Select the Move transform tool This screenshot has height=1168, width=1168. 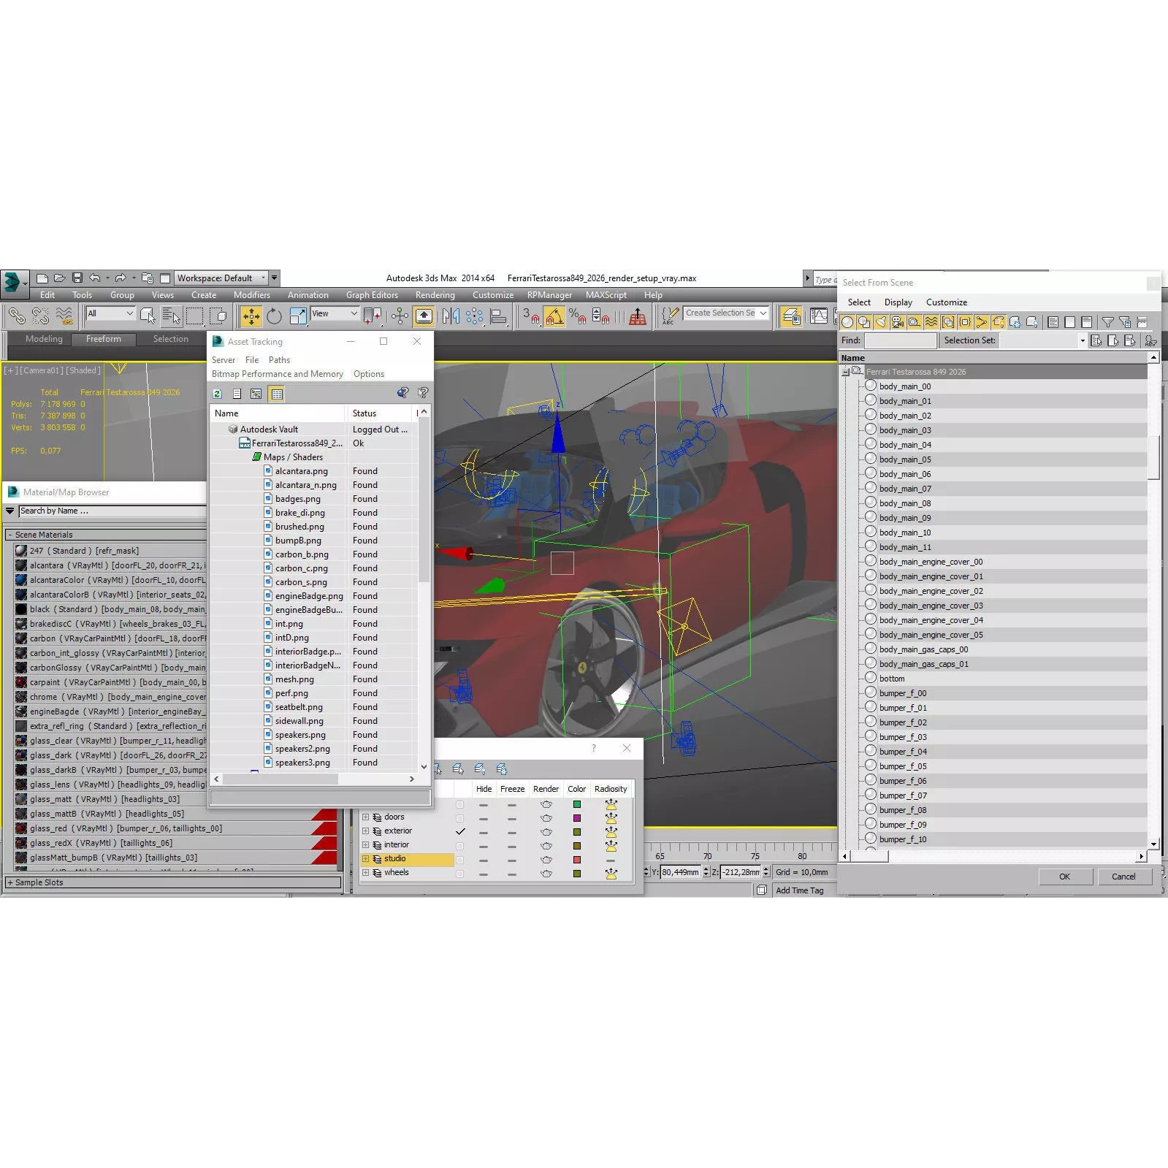tap(251, 316)
